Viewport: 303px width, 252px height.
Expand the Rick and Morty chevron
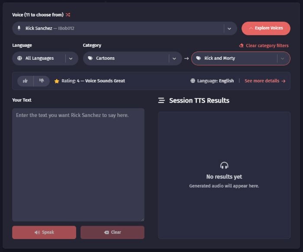pyautogui.click(x=282, y=58)
